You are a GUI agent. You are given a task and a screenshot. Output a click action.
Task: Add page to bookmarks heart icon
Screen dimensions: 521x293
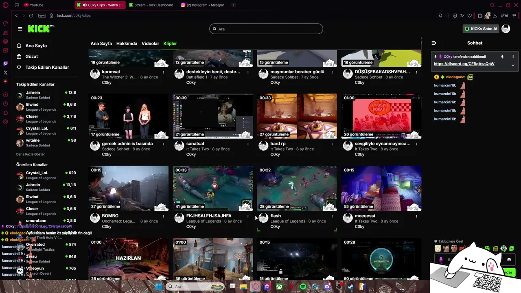coord(469,15)
